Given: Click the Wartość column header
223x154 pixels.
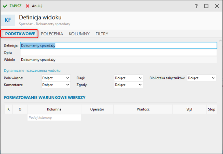Looking at the screenshot, I should point(143,109).
